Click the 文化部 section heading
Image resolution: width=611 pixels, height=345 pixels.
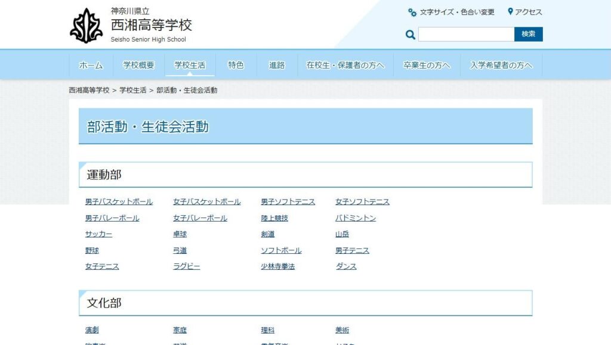coord(104,303)
